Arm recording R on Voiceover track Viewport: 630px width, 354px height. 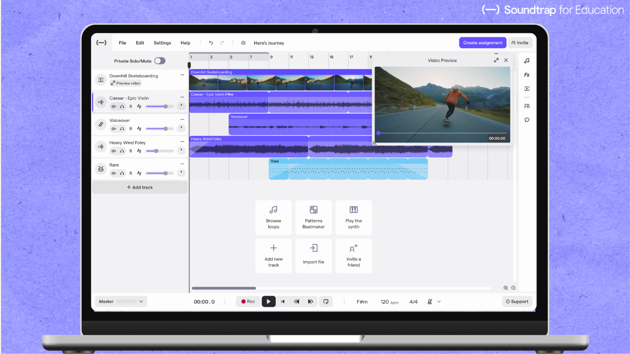[x=131, y=129]
